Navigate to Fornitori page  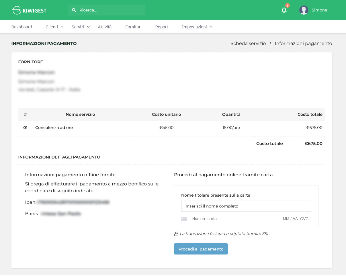pyautogui.click(x=133, y=27)
